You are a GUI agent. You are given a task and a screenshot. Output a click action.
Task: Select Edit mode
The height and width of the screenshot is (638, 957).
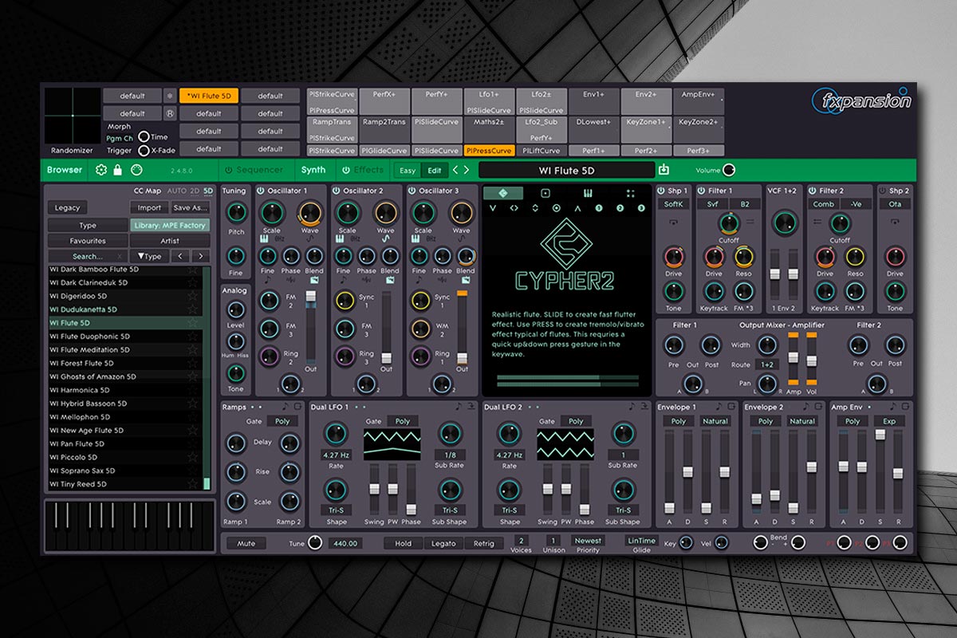435,170
